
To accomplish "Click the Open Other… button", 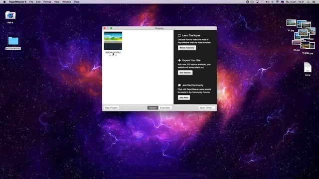I will coord(206,108).
